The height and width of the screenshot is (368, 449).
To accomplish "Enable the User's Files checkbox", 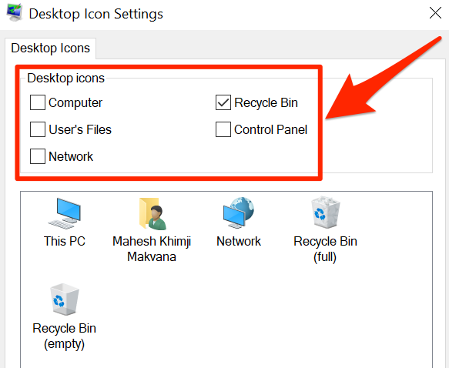I will coord(38,129).
